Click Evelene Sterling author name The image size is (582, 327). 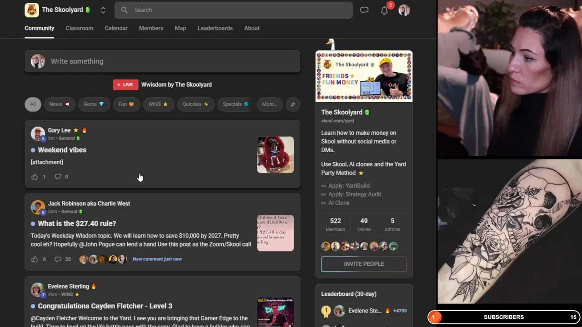68,286
